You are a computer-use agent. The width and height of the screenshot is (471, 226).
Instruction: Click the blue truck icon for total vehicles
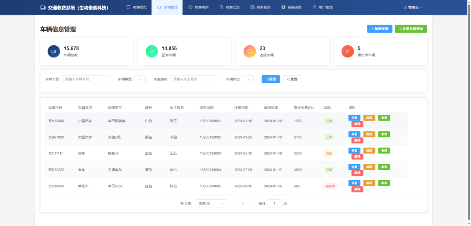(54, 51)
